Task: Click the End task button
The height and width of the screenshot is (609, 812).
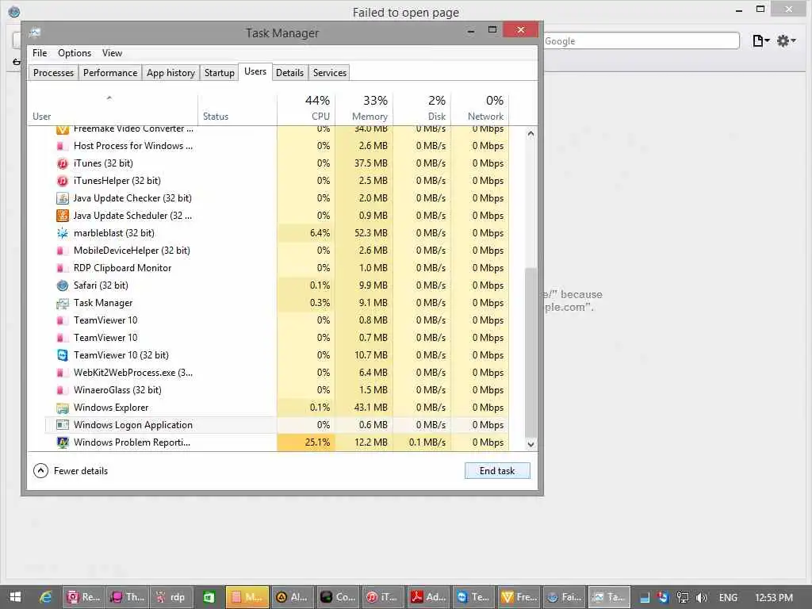Action: click(497, 471)
